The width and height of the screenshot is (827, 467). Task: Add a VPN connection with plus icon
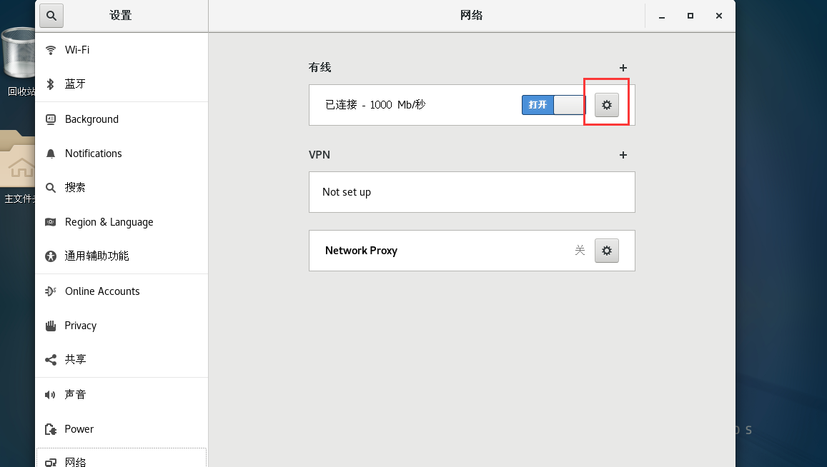pos(623,154)
